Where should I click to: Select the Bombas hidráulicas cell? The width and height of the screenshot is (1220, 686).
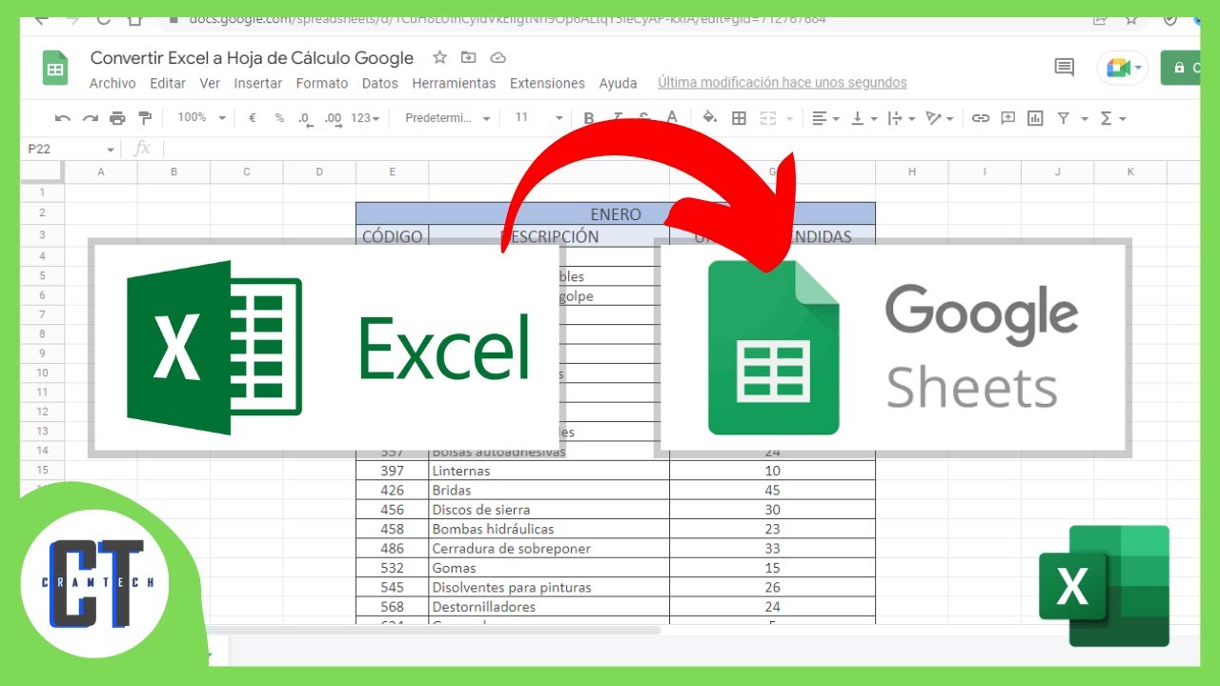click(549, 529)
